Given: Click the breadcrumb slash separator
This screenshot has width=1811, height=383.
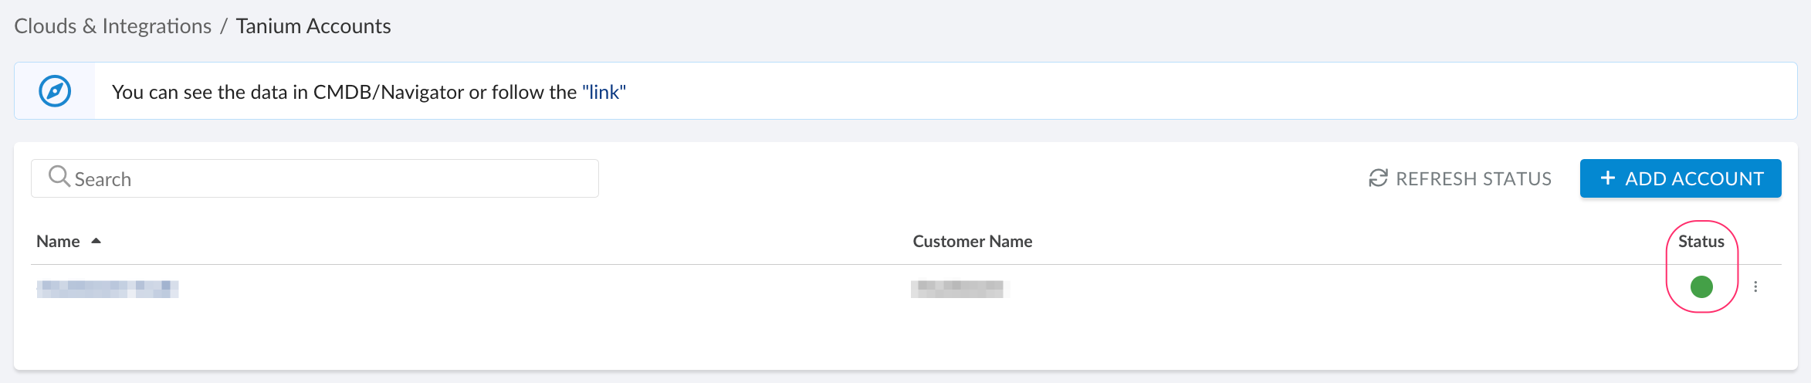Looking at the screenshot, I should click(x=223, y=26).
